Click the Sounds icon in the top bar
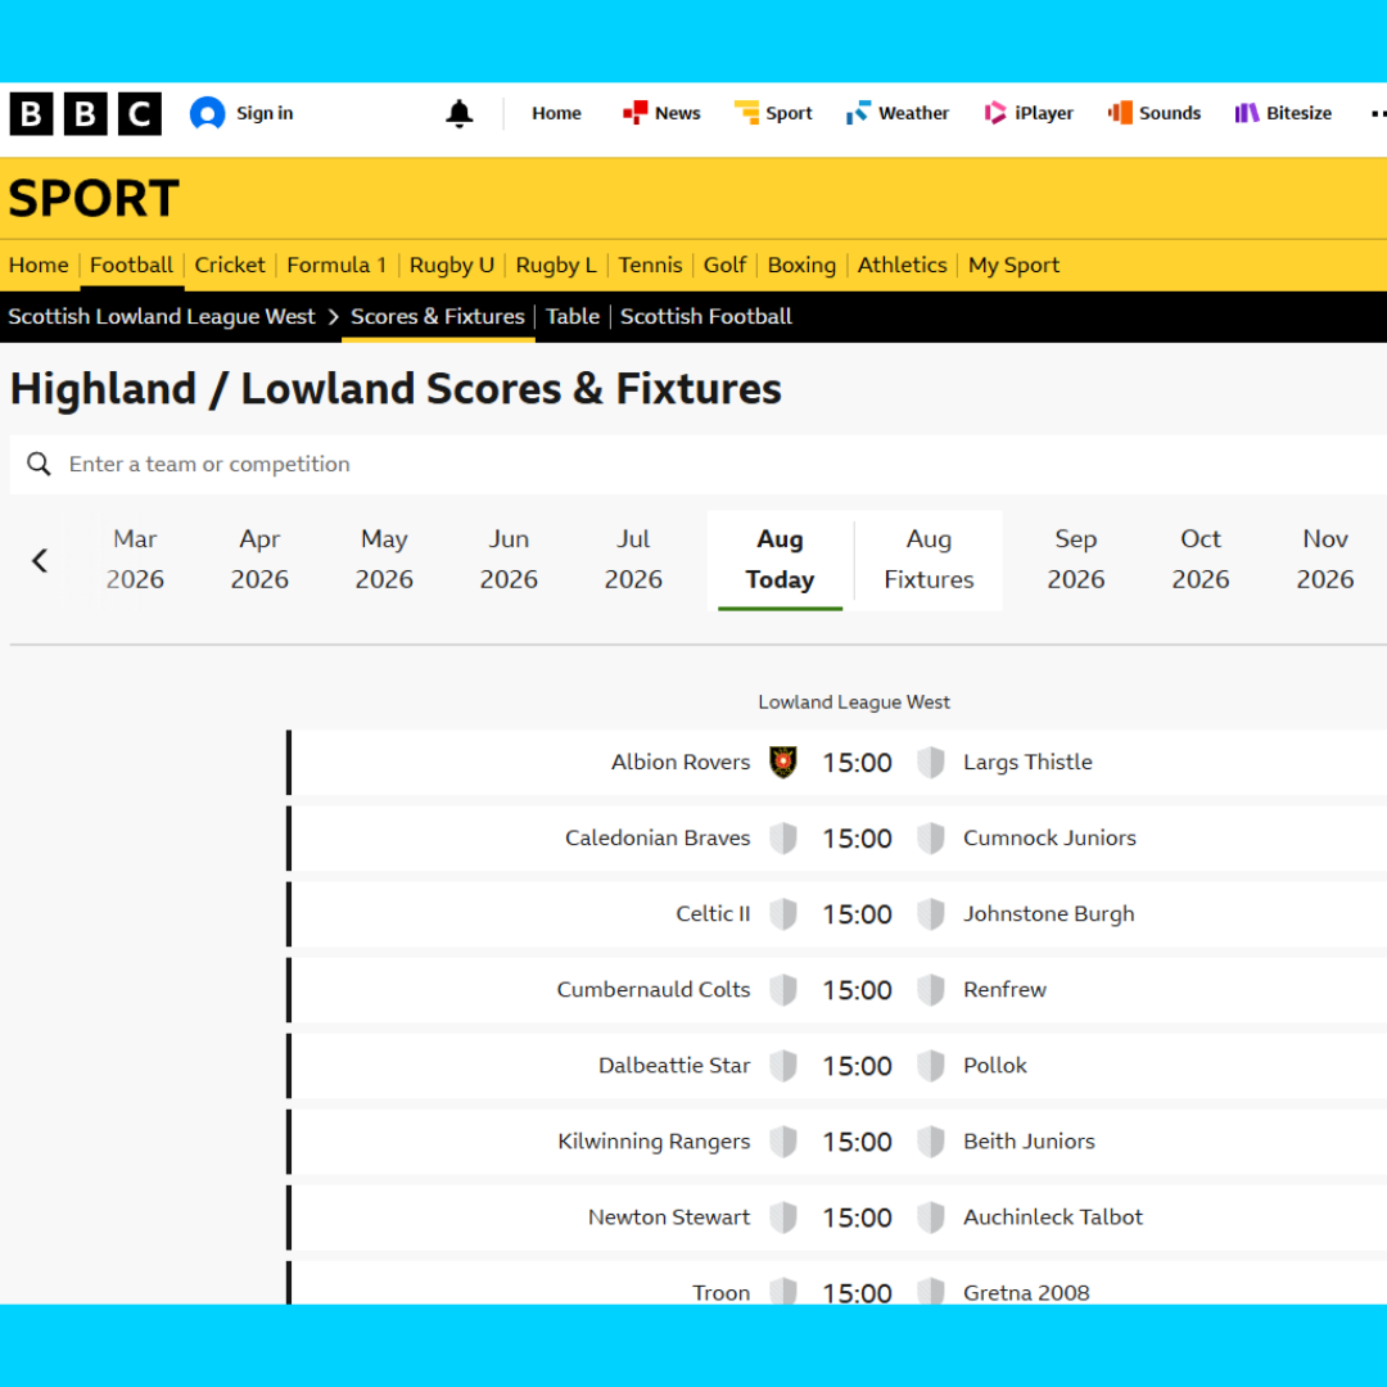 [x=1120, y=113]
